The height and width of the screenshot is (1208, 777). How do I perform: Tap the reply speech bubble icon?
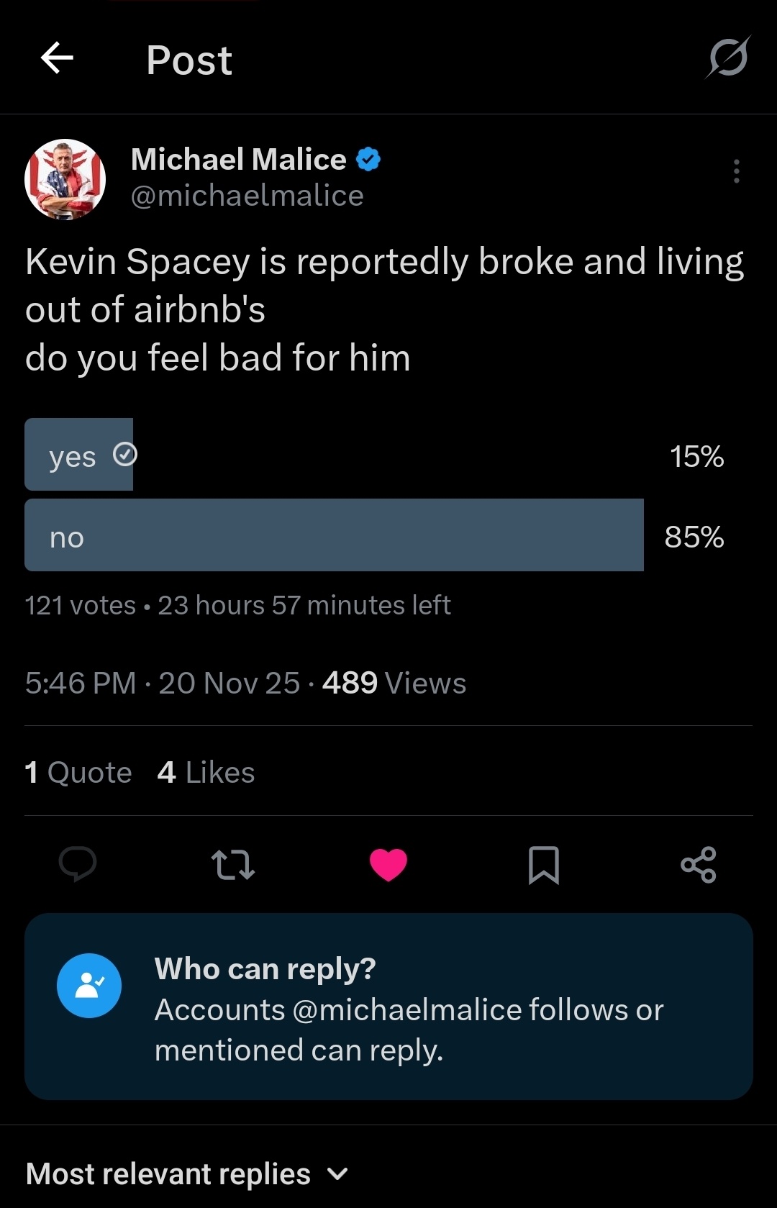tap(78, 864)
